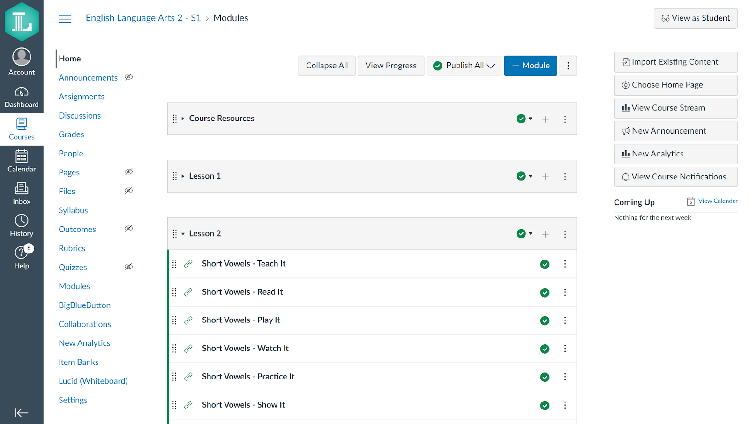Open three-dot menu for the Lesson 2 module

565,234
